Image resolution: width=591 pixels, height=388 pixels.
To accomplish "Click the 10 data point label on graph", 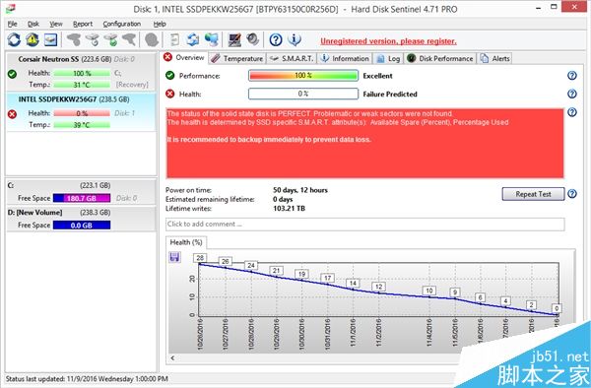I will (x=429, y=291).
